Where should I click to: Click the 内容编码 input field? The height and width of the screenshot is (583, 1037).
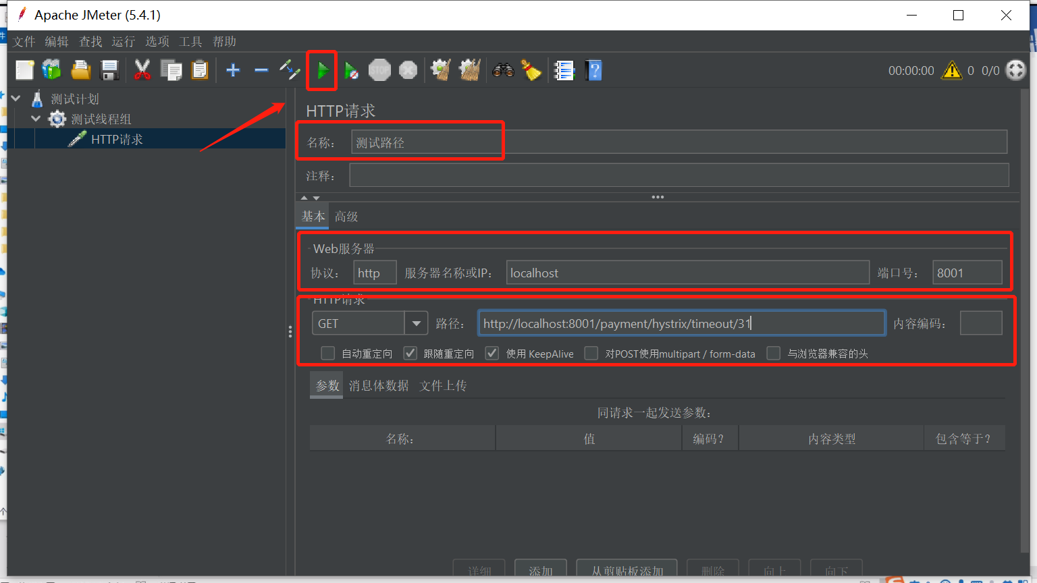pos(981,323)
